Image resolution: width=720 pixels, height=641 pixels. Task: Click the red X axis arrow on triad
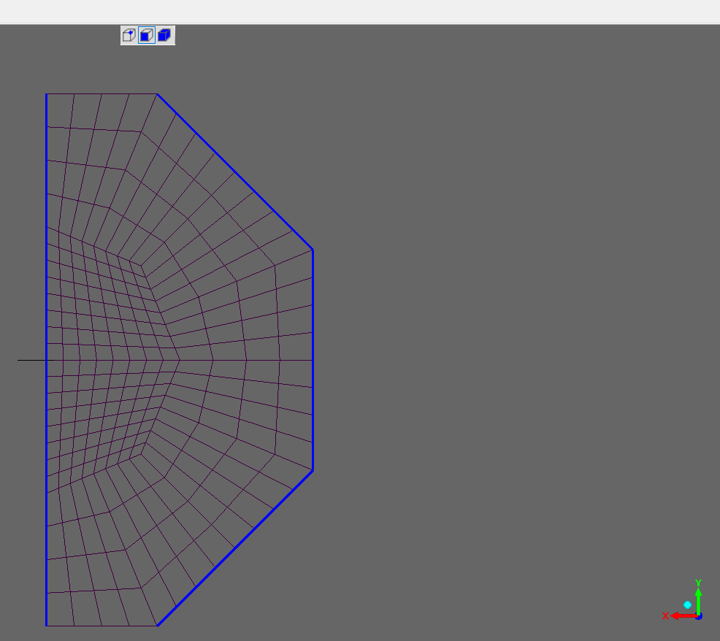(683, 615)
